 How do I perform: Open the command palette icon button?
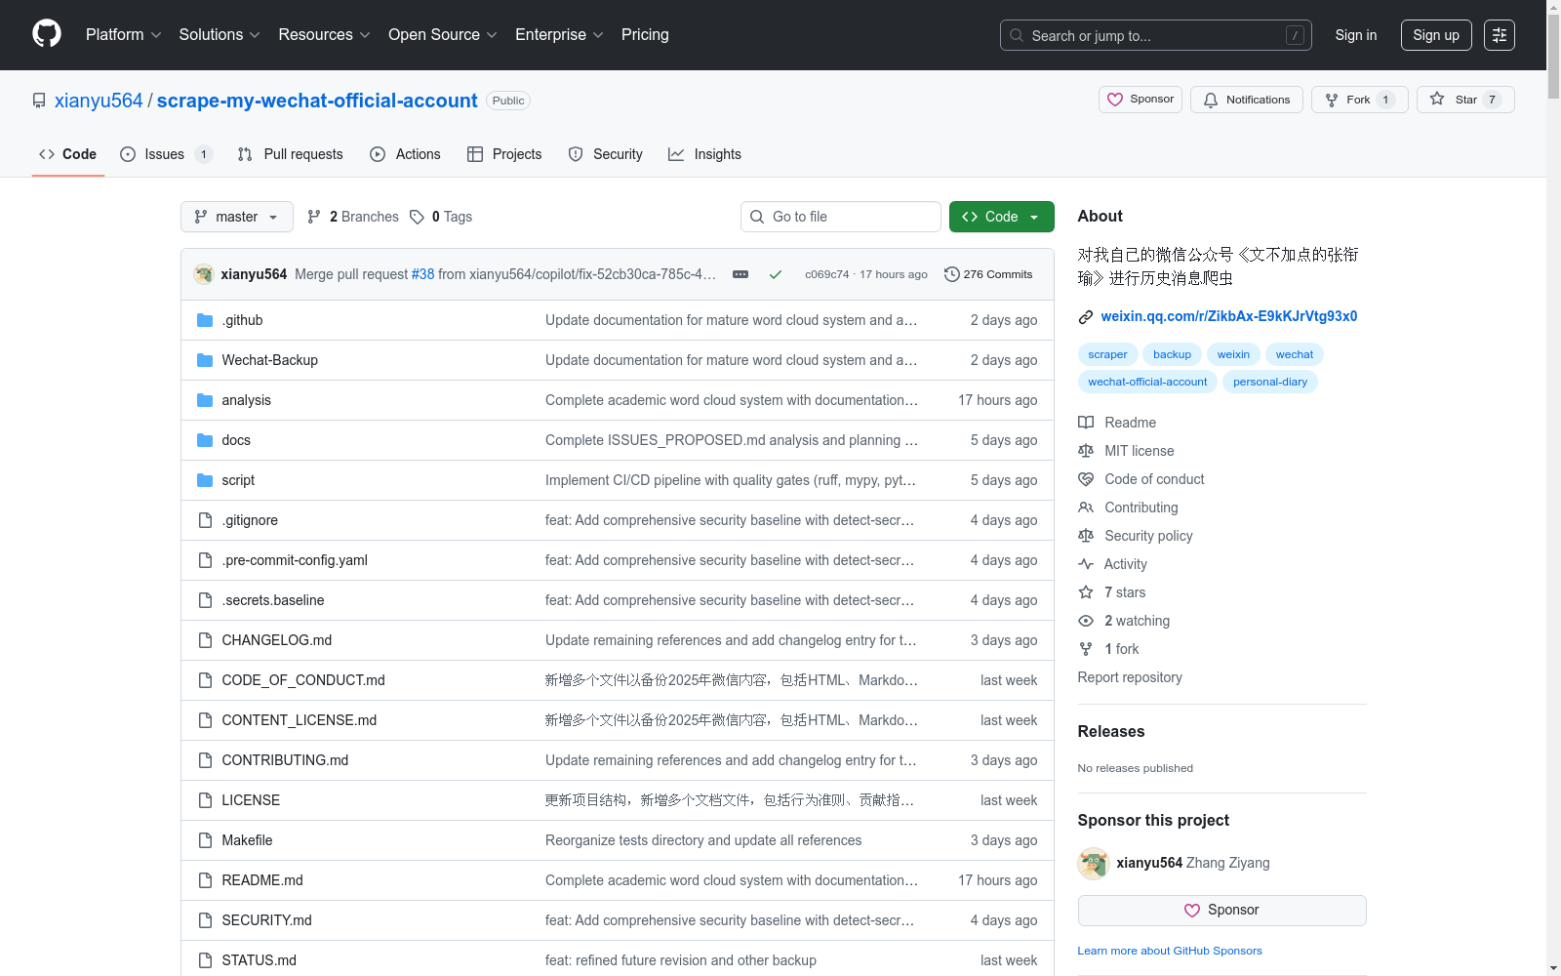[x=1500, y=35]
